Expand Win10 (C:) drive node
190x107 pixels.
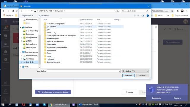tap(22, 59)
